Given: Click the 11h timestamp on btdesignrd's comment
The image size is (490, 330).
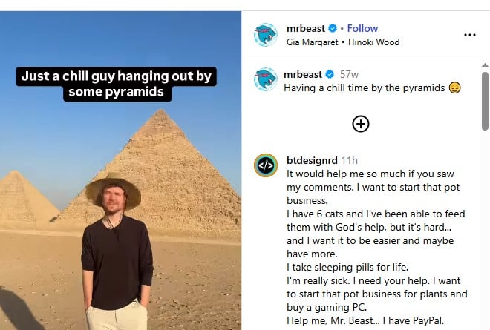Looking at the screenshot, I should click(x=349, y=159).
